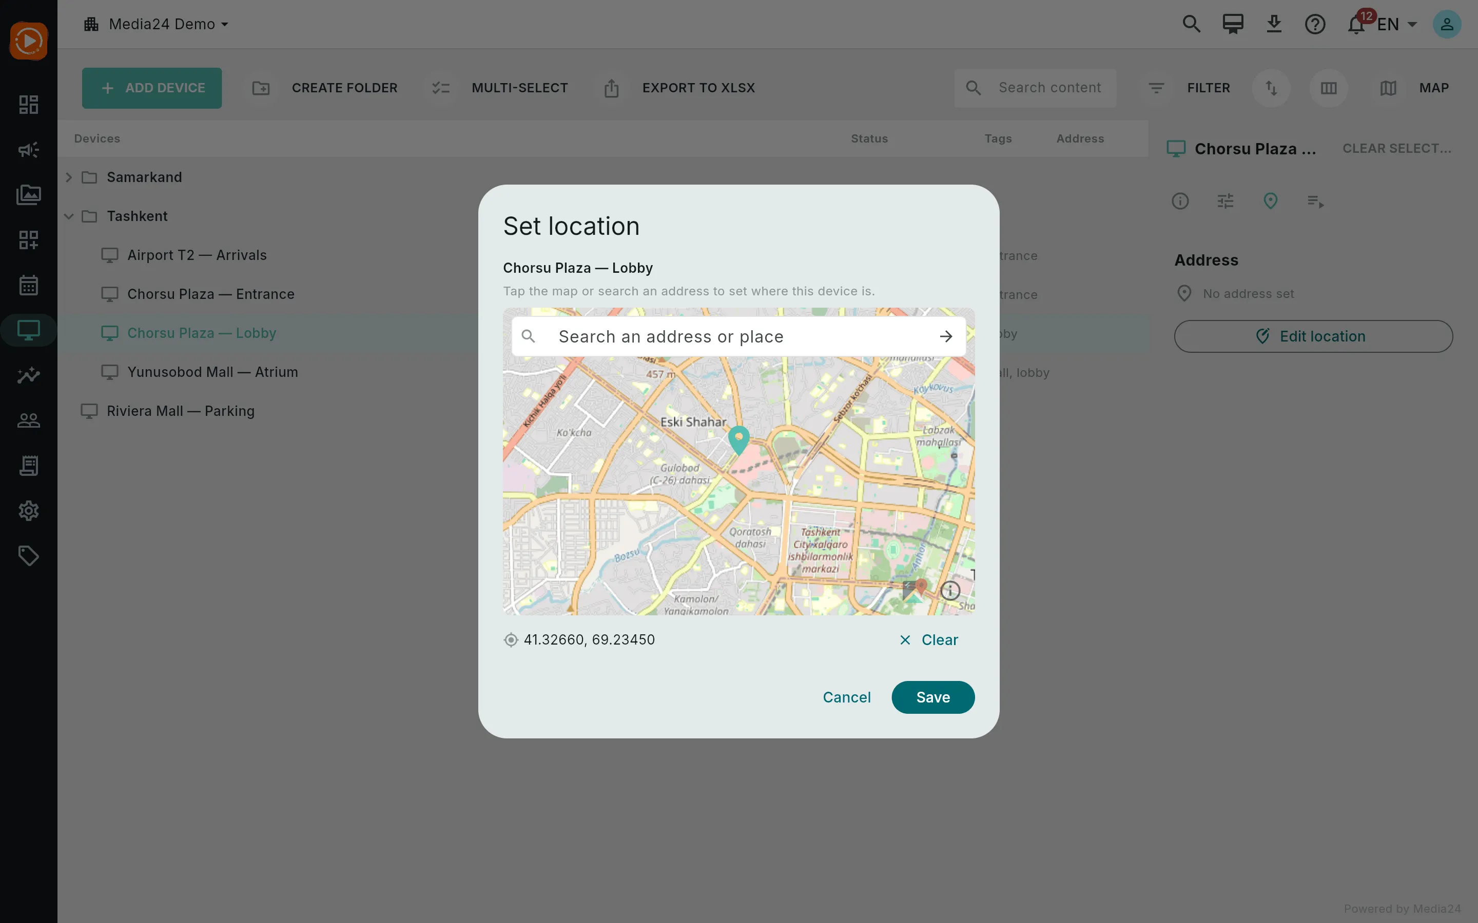Image resolution: width=1478 pixels, height=923 pixels.
Task: Open the device location pin tab
Action: coord(1270,201)
